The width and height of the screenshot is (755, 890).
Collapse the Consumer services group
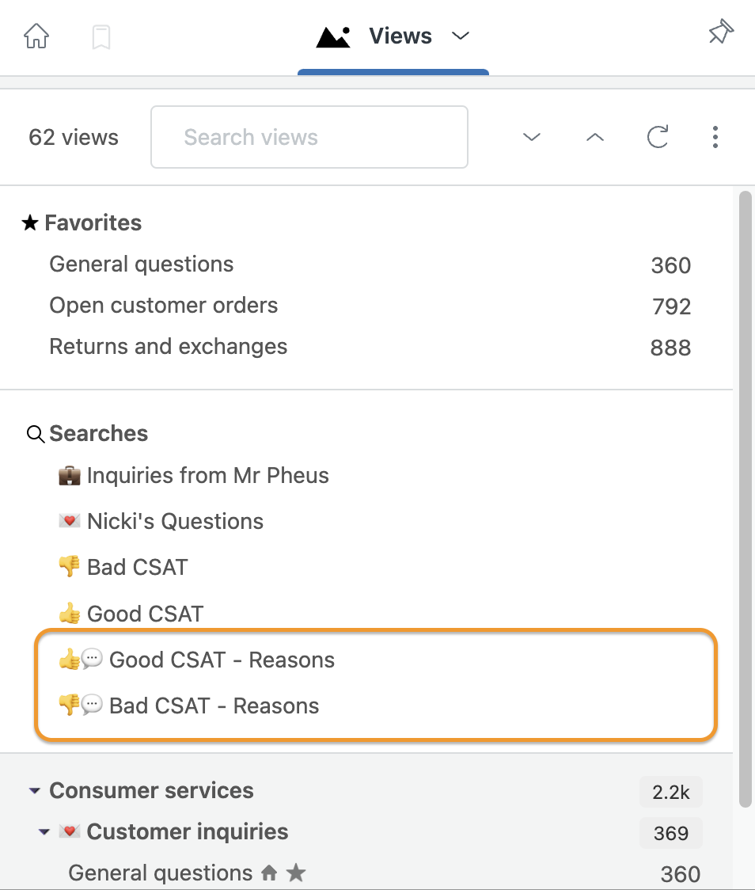pyautogui.click(x=35, y=791)
